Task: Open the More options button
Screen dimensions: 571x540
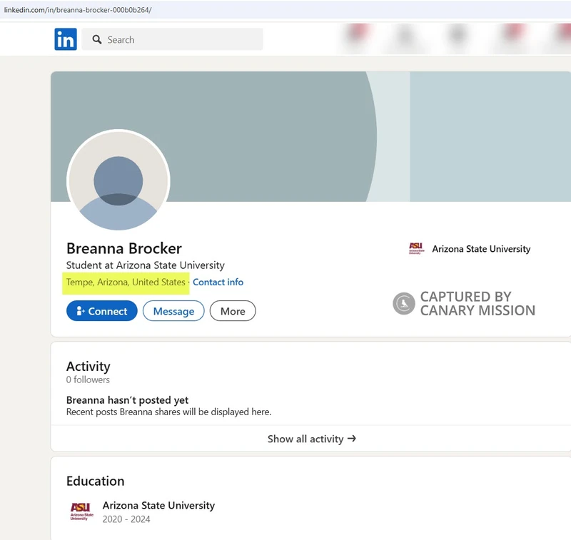Action: [233, 311]
